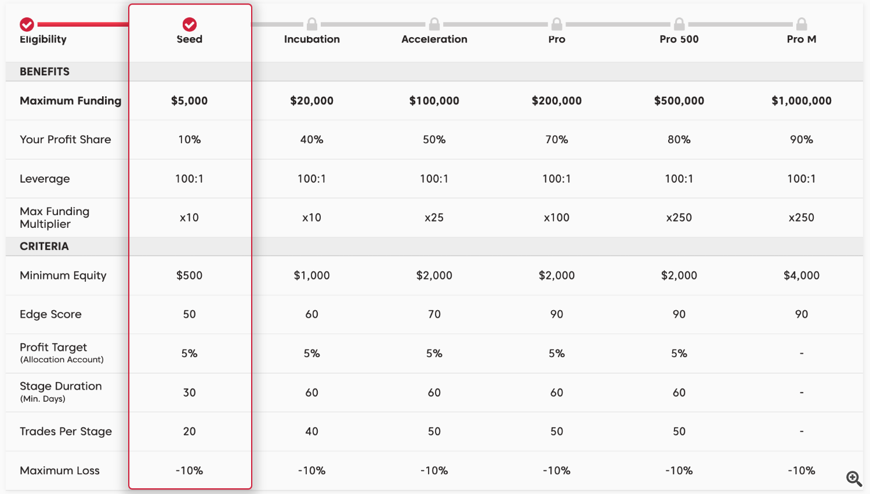Click the lock icon above Incubation
This screenshot has height=494, width=870.
pos(311,24)
